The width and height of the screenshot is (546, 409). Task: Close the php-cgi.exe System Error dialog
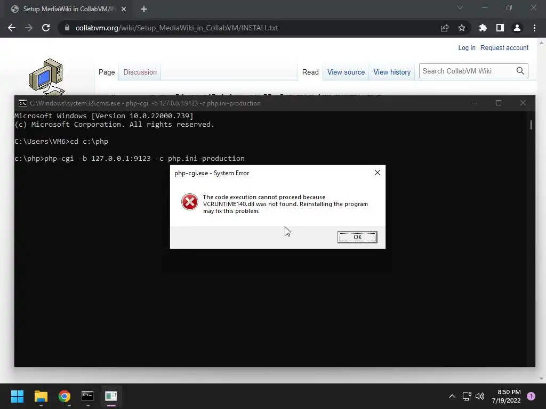pyautogui.click(x=377, y=173)
